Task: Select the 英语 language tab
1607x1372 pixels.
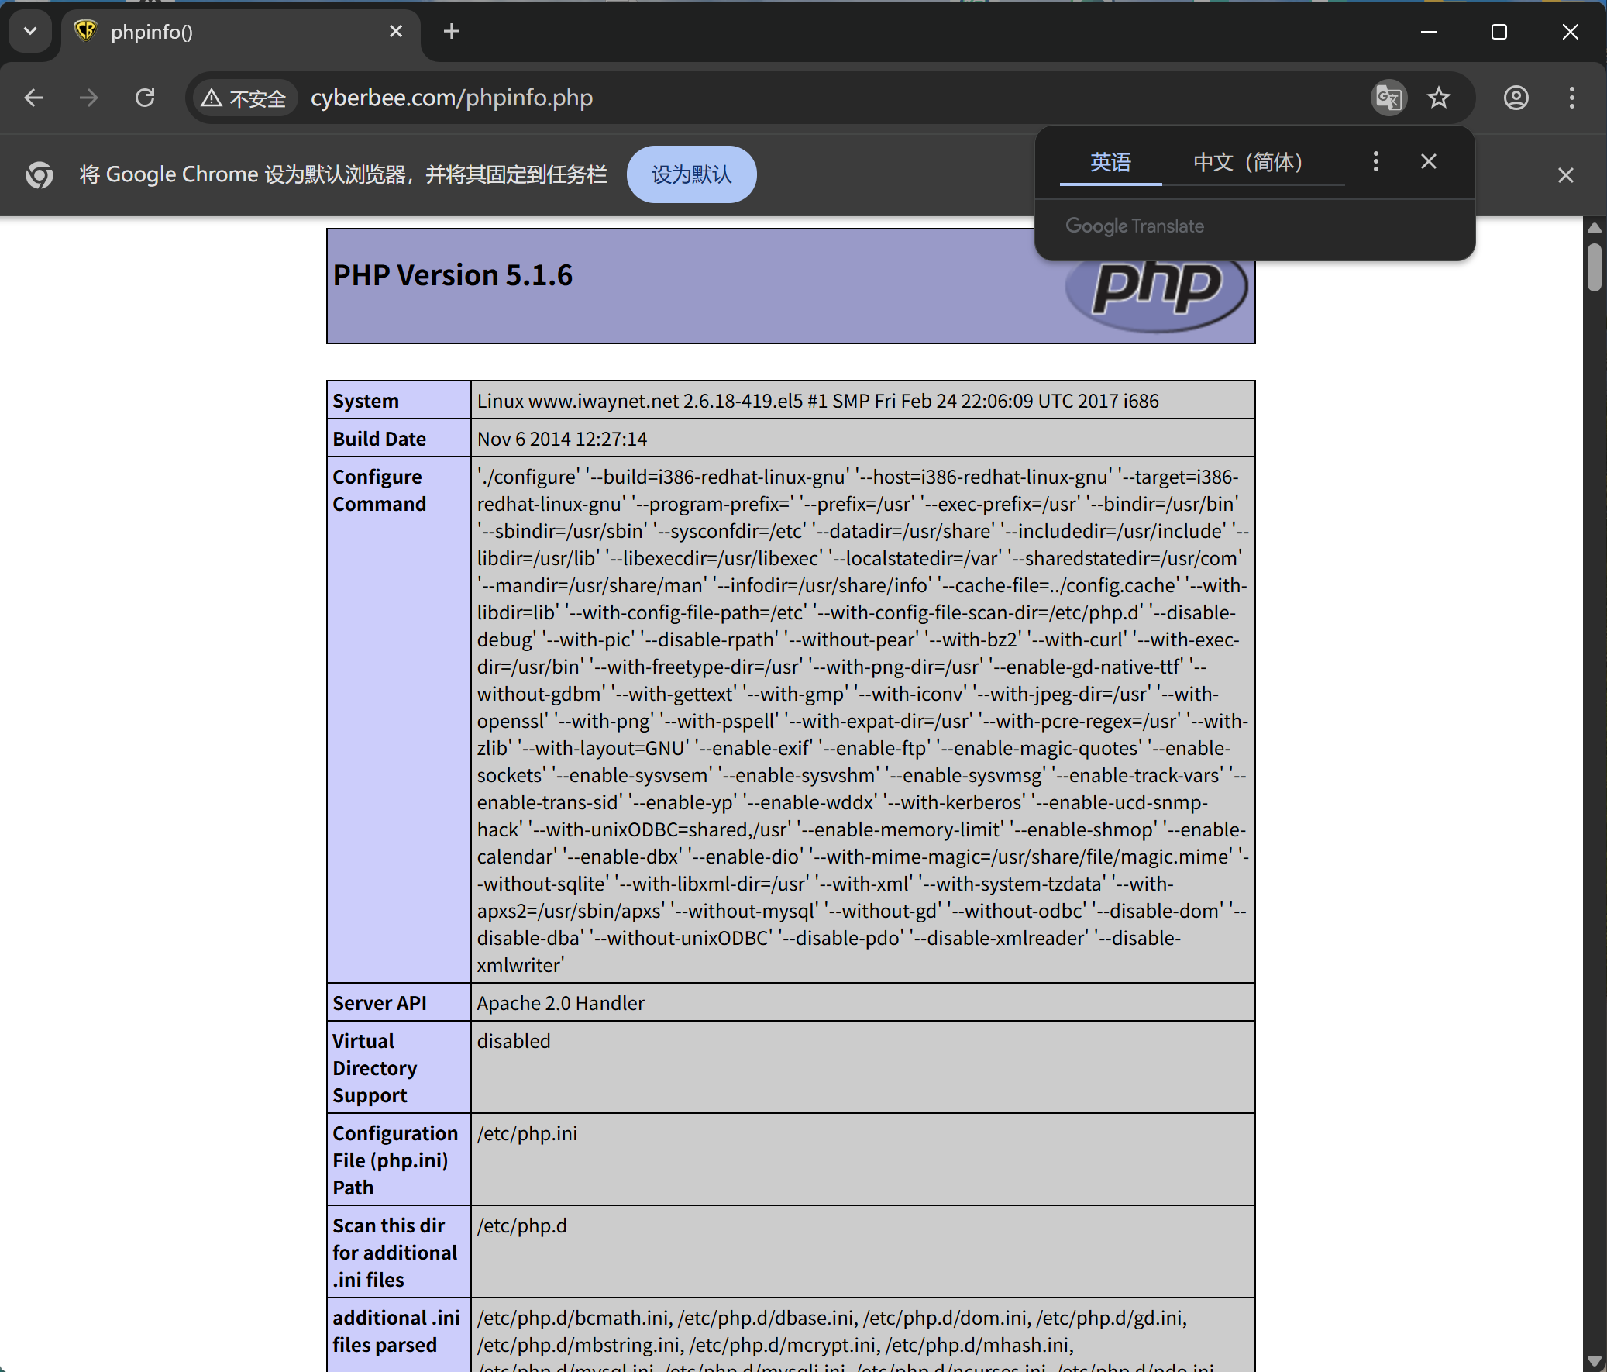Action: click(1110, 162)
